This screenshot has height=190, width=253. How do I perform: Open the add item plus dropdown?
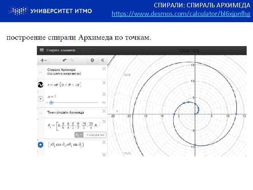coord(44,60)
